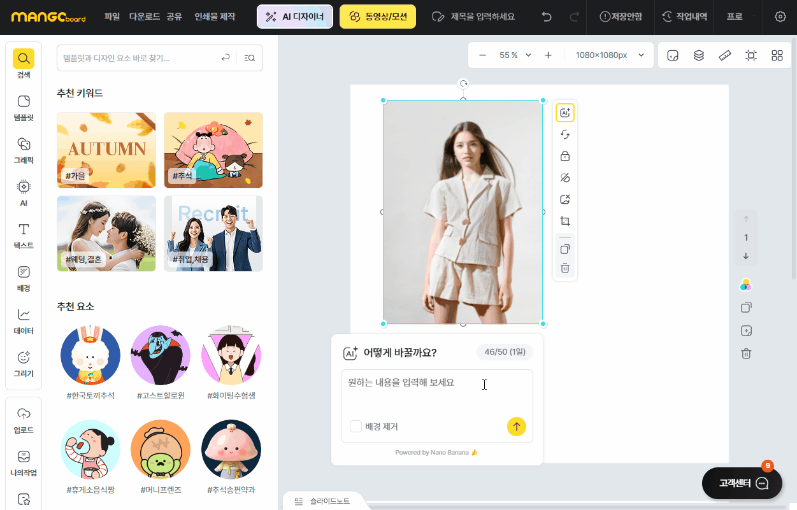
Task: Open the 파일 menu
Action: tap(111, 17)
